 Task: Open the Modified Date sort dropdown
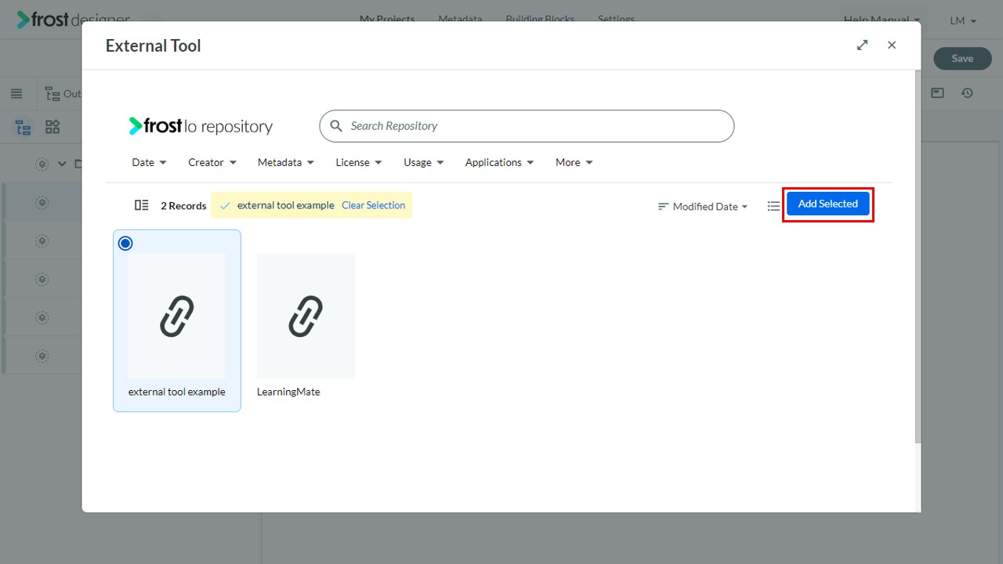click(703, 207)
